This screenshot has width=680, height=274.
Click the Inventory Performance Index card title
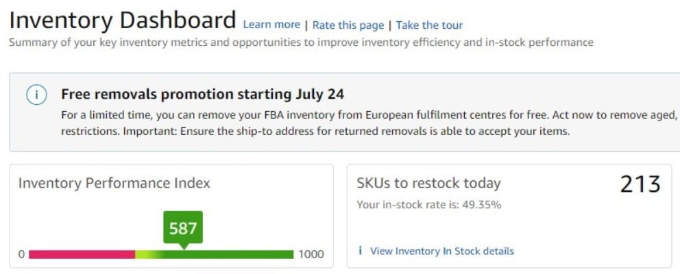[114, 183]
